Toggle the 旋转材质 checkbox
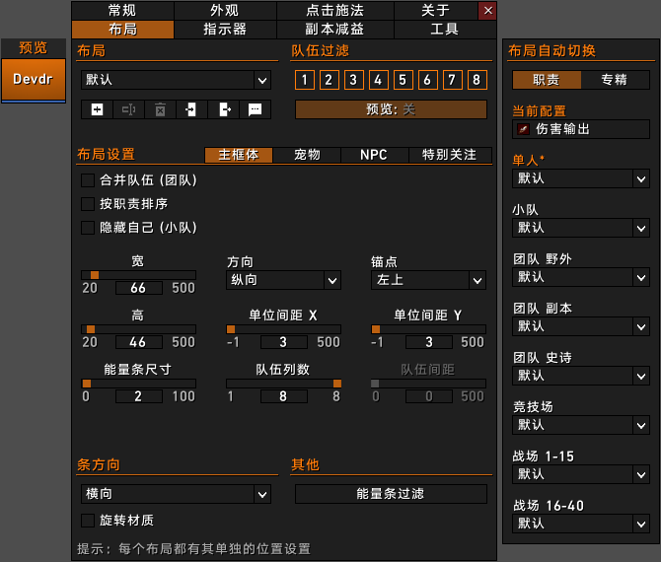 pos(87,520)
